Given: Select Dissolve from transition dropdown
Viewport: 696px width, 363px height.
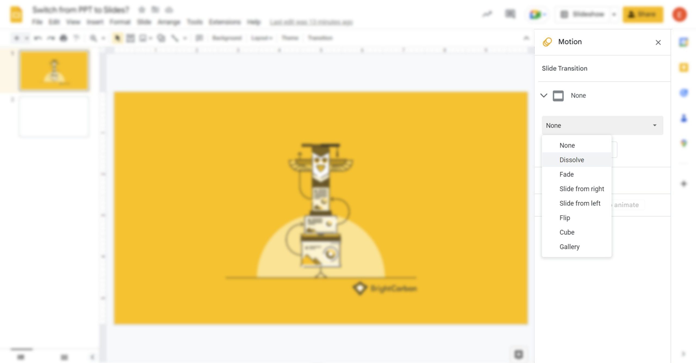Looking at the screenshot, I should coord(572,159).
